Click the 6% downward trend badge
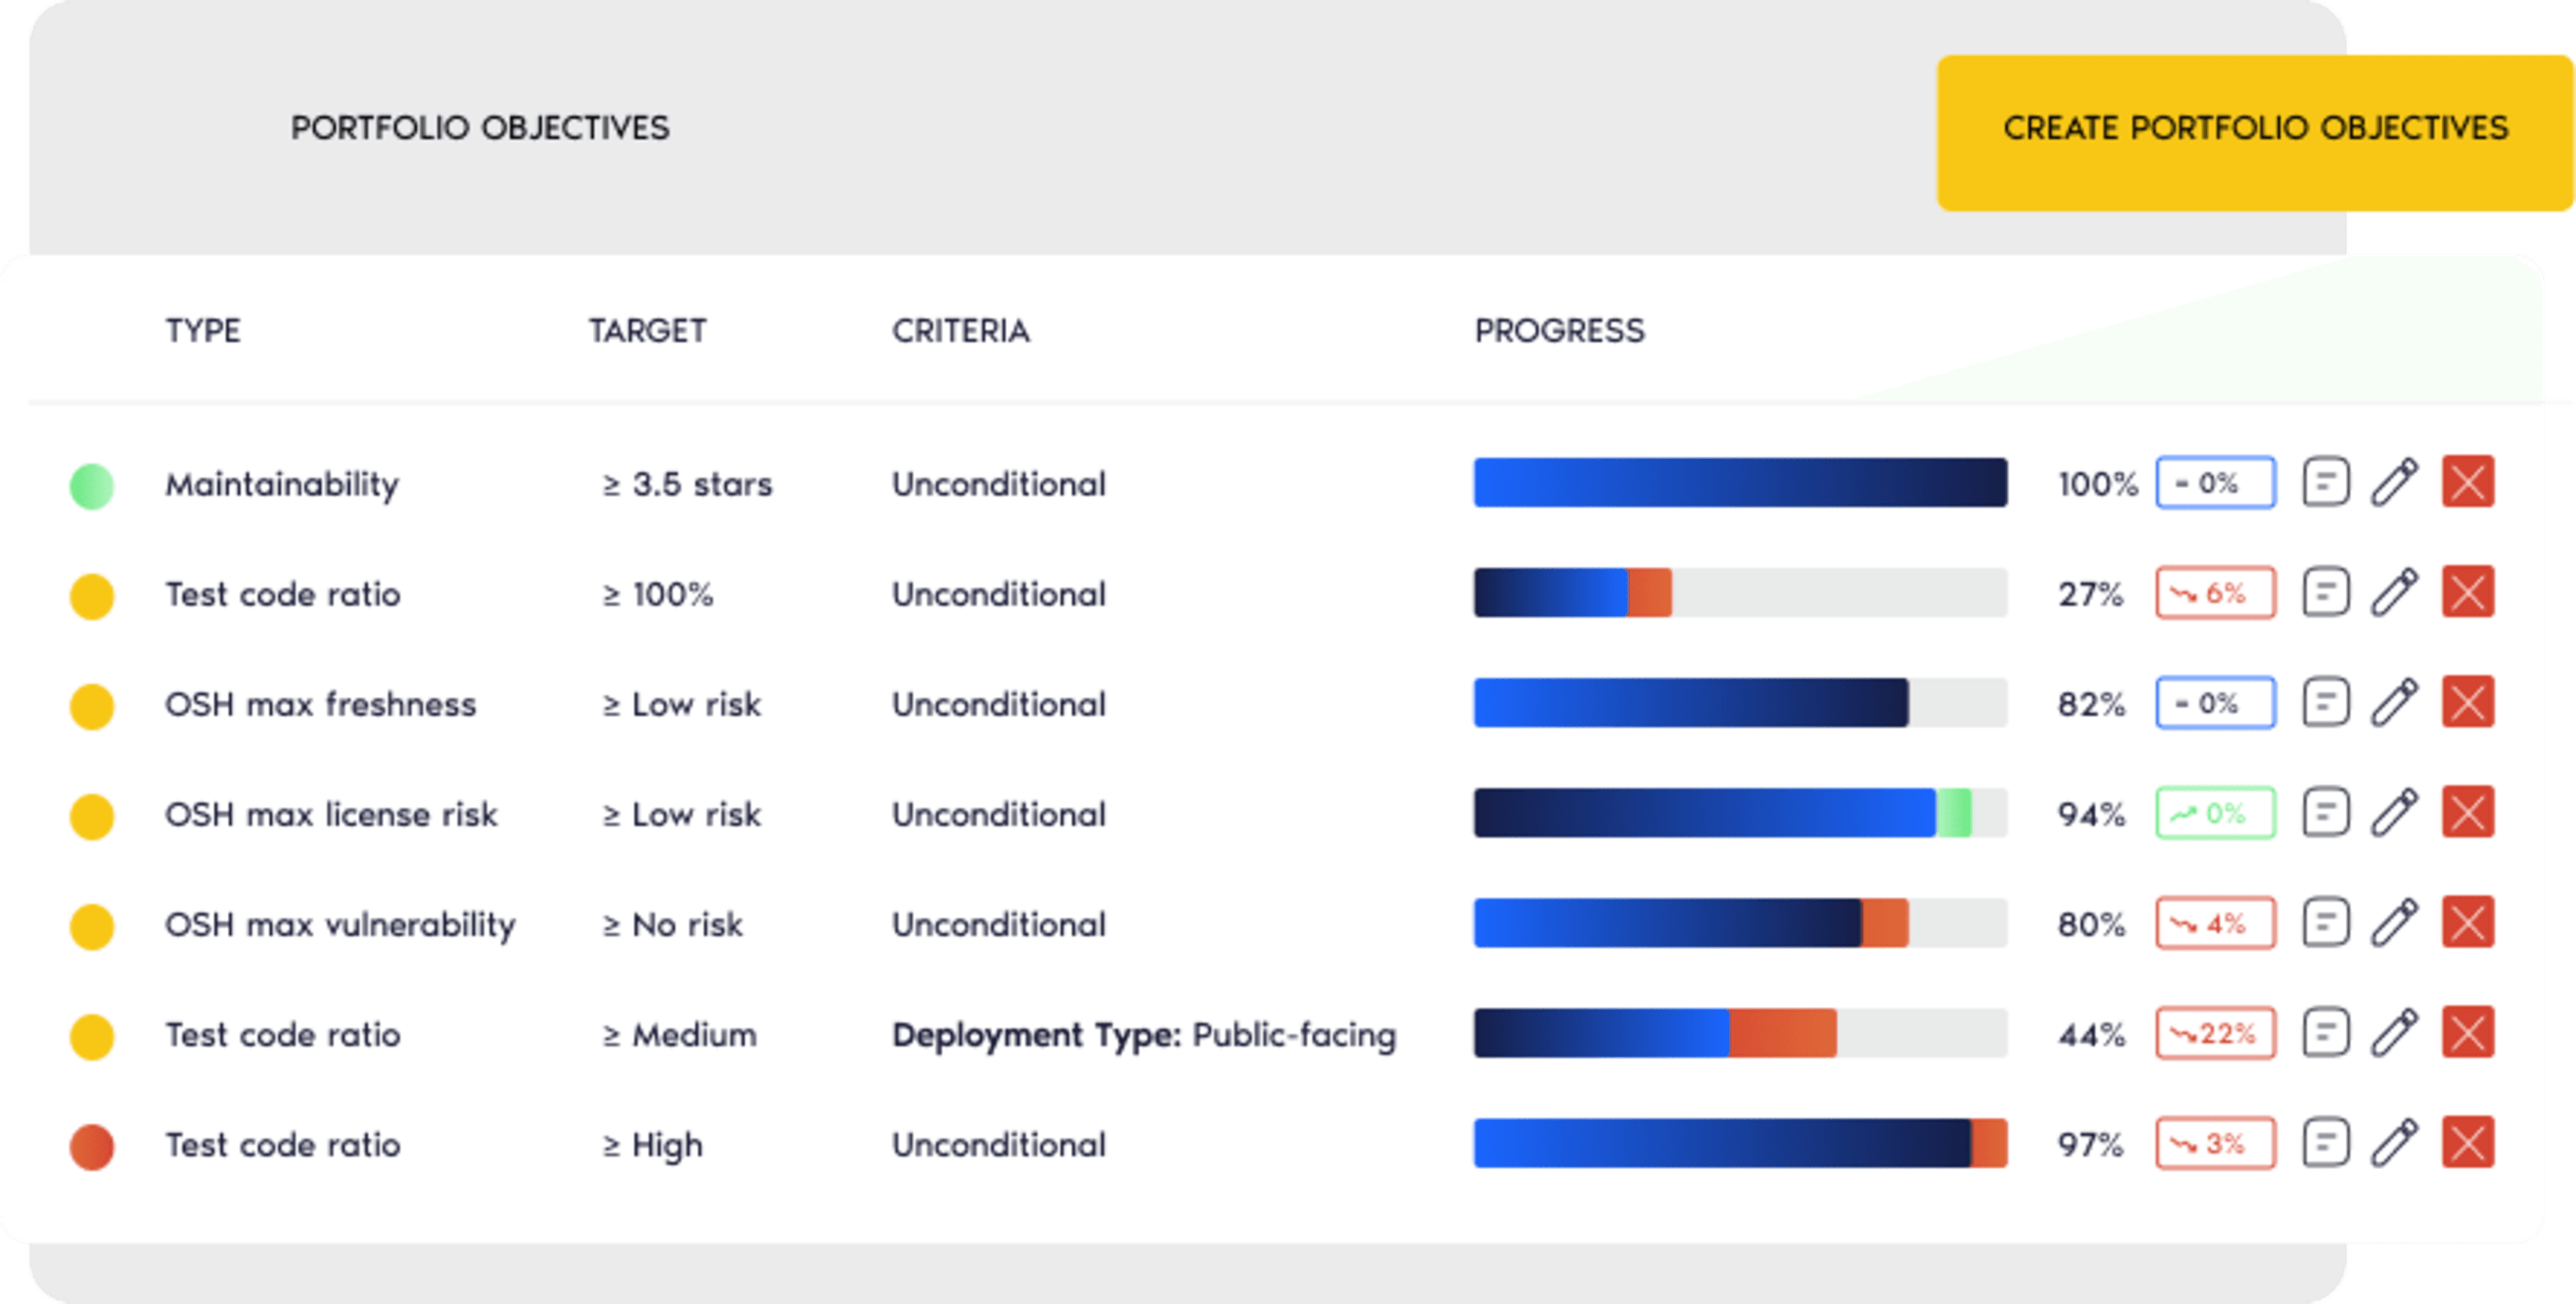Image resolution: width=2576 pixels, height=1304 pixels. (2215, 593)
